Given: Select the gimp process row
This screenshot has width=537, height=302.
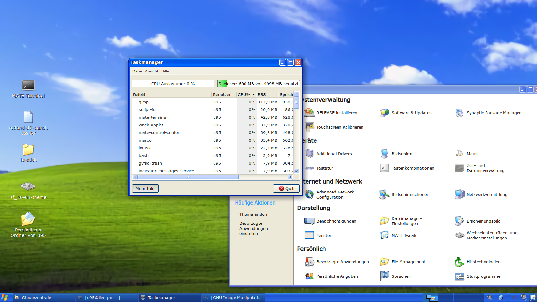Looking at the screenshot, I should [213, 102].
